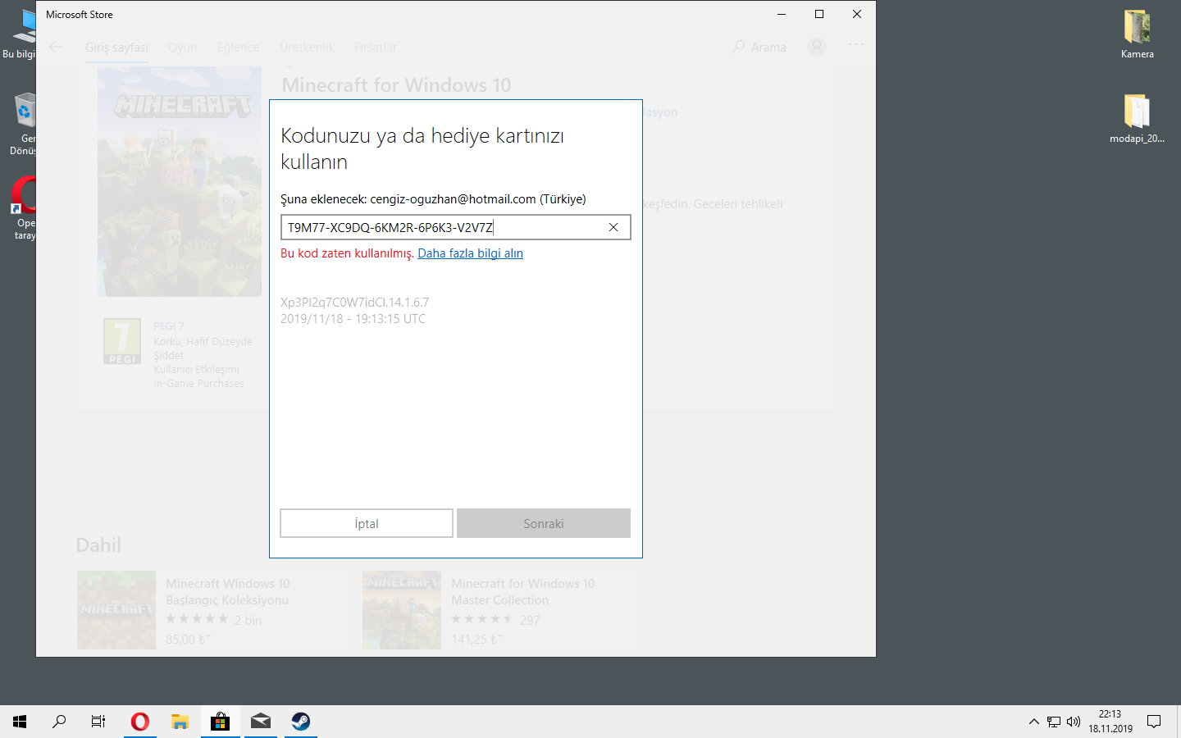Click the Sonraki button
Image resolution: width=1181 pixels, height=738 pixels.
point(544,523)
